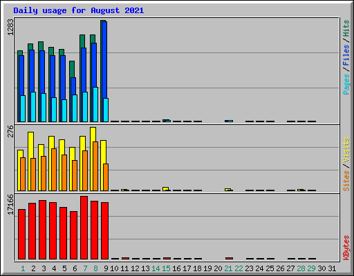The height and width of the screenshot is (276, 354).
Task: Click day 8 on the date axis
Action: point(95,268)
